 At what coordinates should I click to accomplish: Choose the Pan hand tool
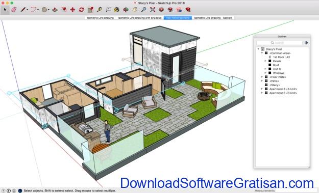point(135,10)
